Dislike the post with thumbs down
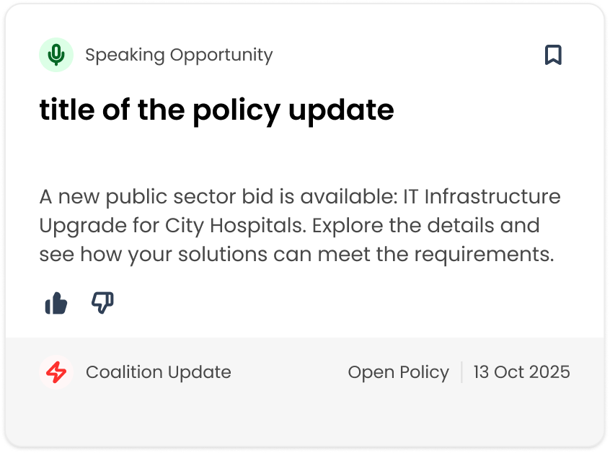This screenshot has width=610, height=453. [x=102, y=303]
